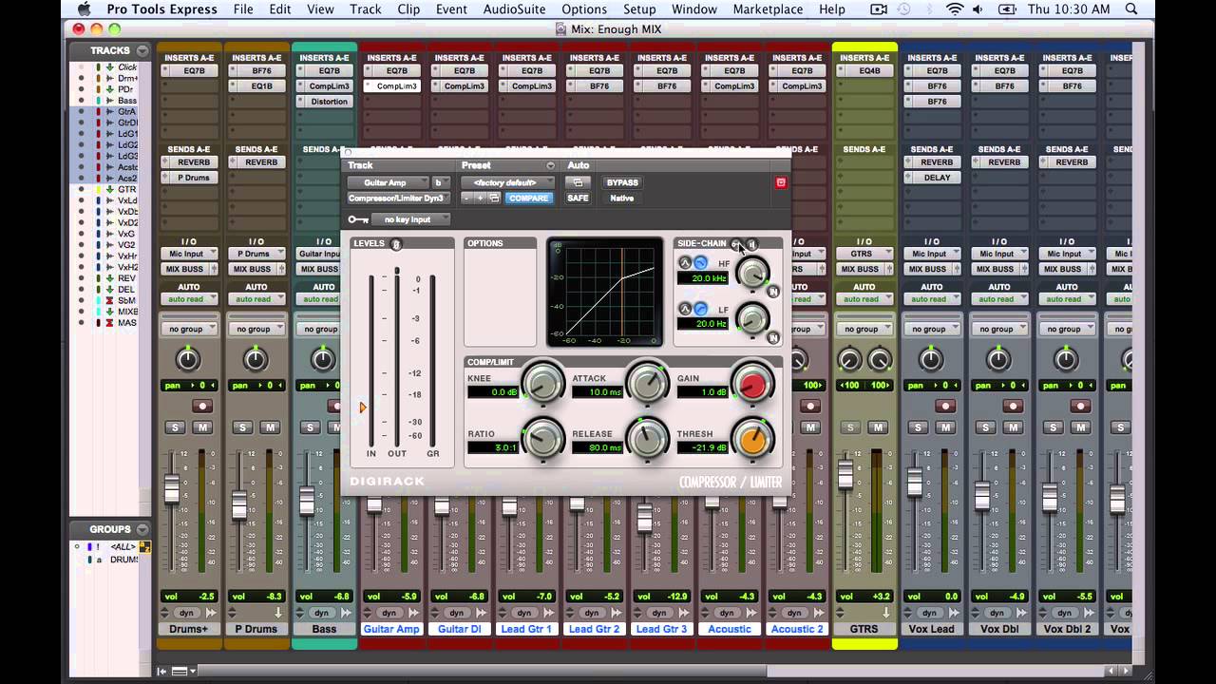Click the Click track type icon in track list
Image resolution: width=1216 pixels, height=684 pixels.
click(x=110, y=67)
